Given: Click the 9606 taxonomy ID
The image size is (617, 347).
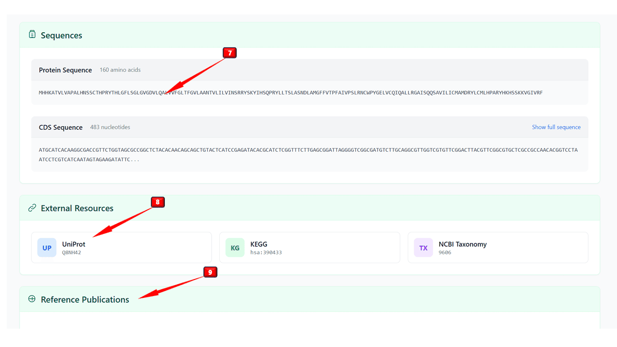Looking at the screenshot, I should coord(445,253).
